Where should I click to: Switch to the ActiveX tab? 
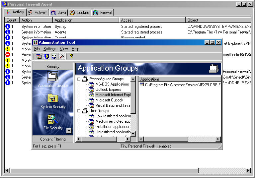[x=38, y=13]
